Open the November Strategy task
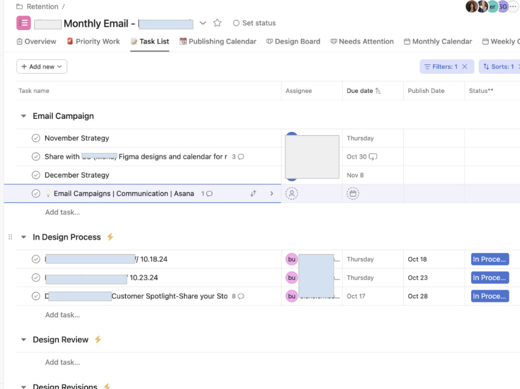 [x=77, y=138]
